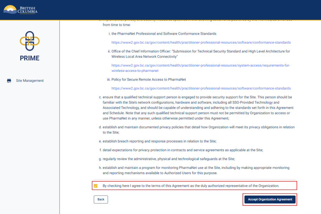Click the PRIME interlocking rings logo
Screen dimensions: 321x214
(x=29, y=41)
